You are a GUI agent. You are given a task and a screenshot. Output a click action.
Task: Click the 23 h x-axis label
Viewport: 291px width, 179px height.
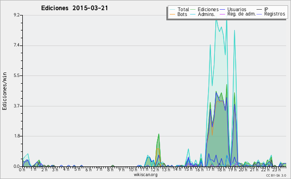(x=276, y=170)
